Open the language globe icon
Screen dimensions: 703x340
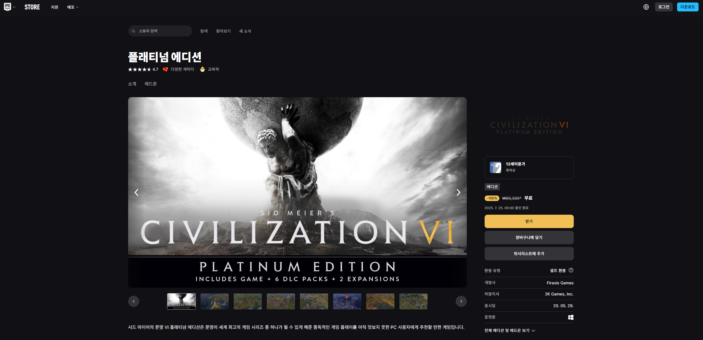pyautogui.click(x=646, y=7)
